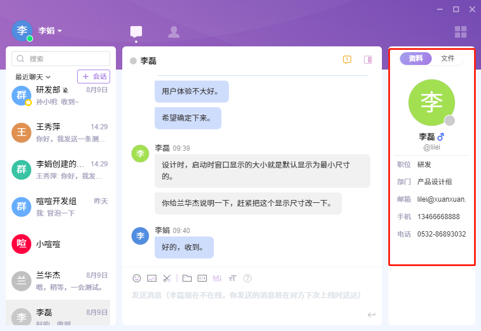Click the 会话 new chat button

point(93,77)
